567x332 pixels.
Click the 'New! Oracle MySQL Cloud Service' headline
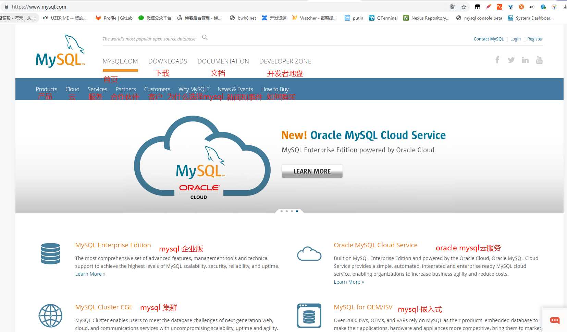click(x=363, y=135)
